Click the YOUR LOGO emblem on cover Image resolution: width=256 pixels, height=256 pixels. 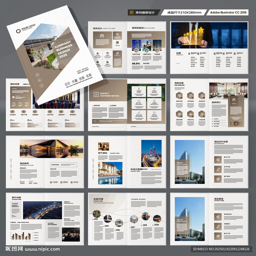pos(18,31)
